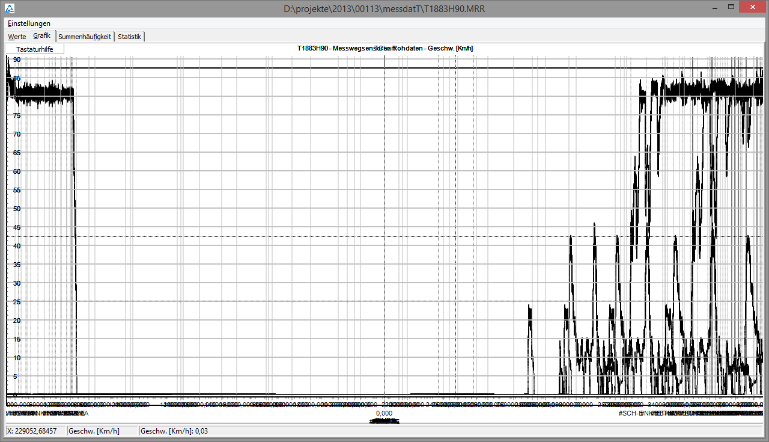Close the T1883H90.MRR window

(752, 7)
